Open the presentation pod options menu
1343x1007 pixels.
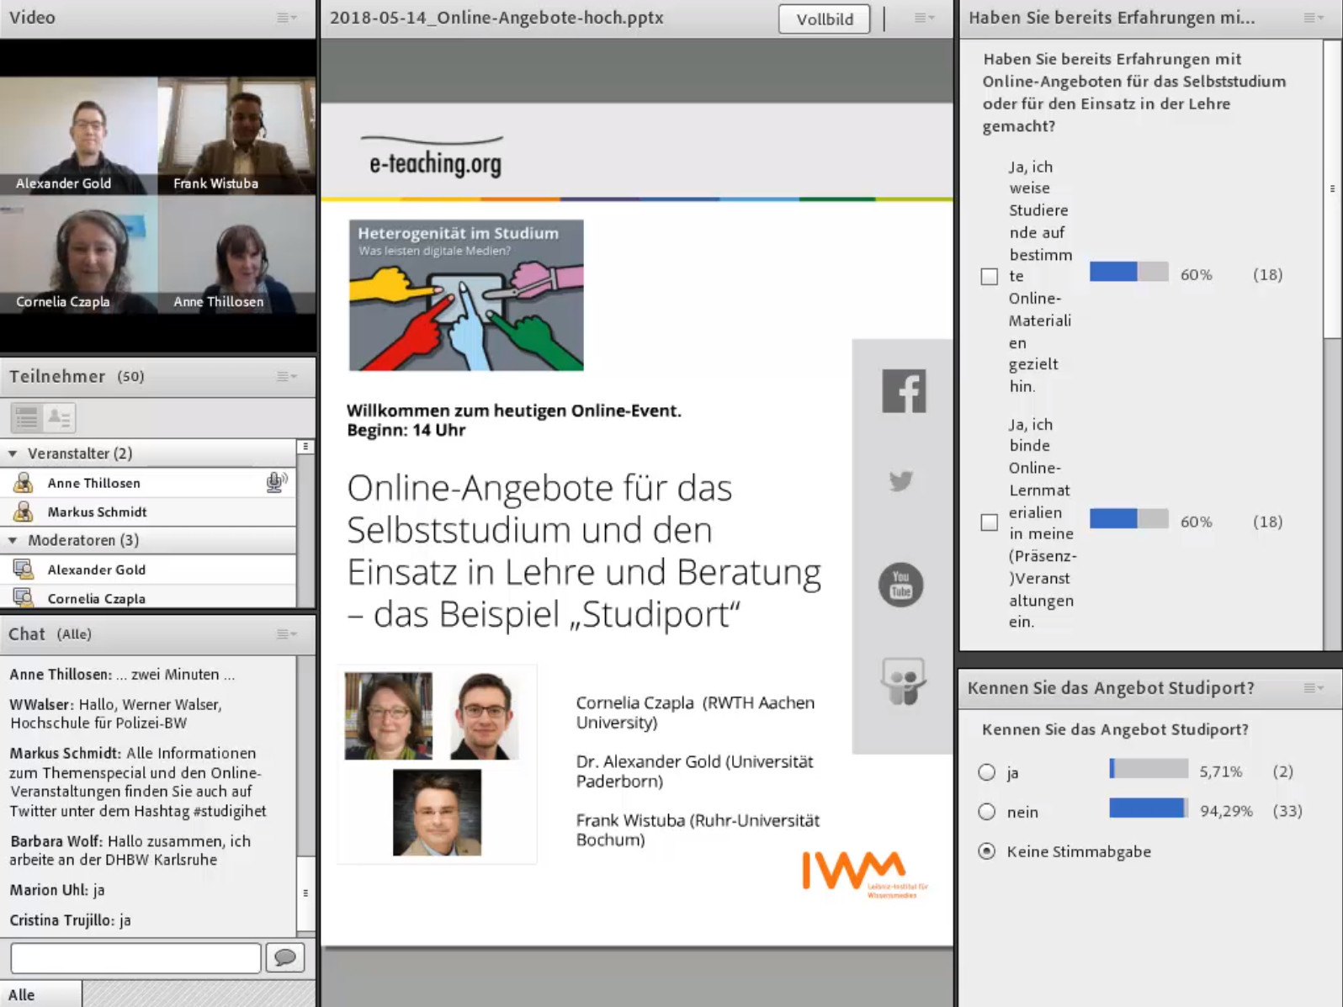pos(925,18)
